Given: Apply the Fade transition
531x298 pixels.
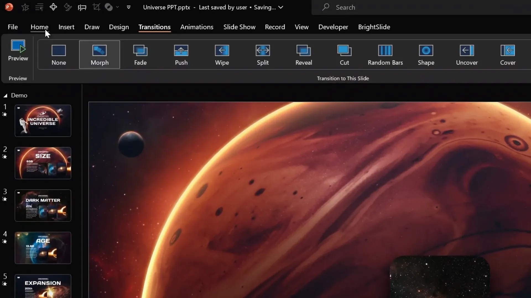Looking at the screenshot, I should click(x=140, y=55).
